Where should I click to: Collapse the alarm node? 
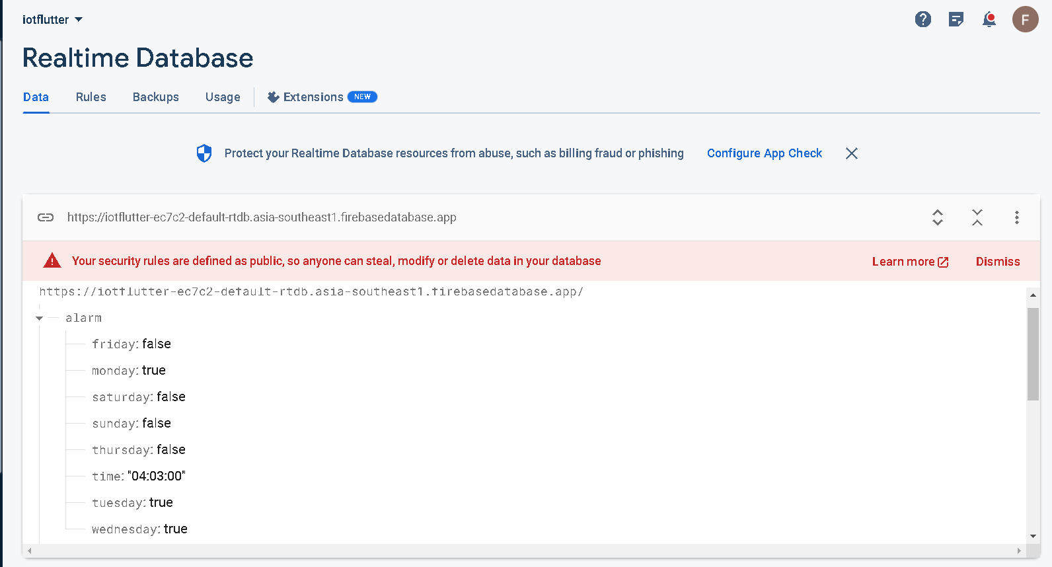coord(40,319)
